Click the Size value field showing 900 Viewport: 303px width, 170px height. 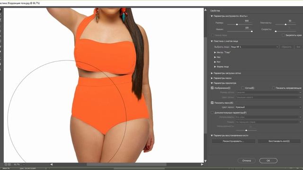[x=247, y=21]
